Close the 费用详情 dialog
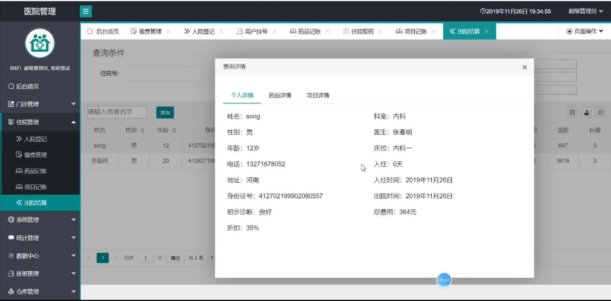This screenshot has width=611, height=301. click(525, 67)
